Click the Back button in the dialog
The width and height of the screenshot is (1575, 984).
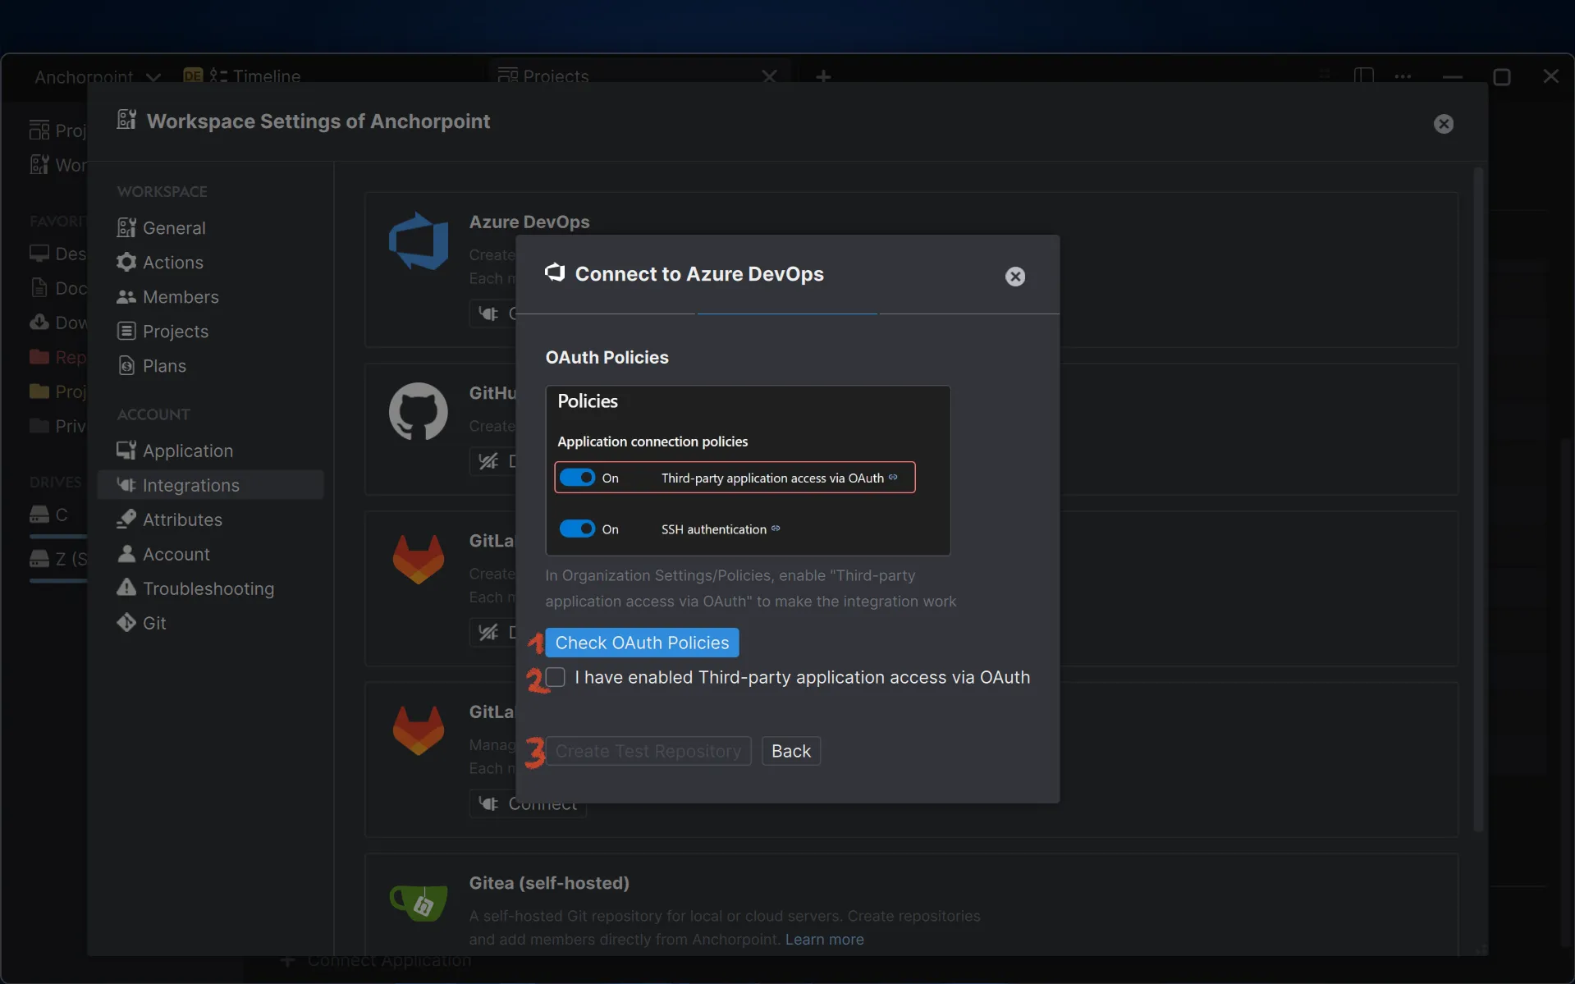[x=791, y=751]
